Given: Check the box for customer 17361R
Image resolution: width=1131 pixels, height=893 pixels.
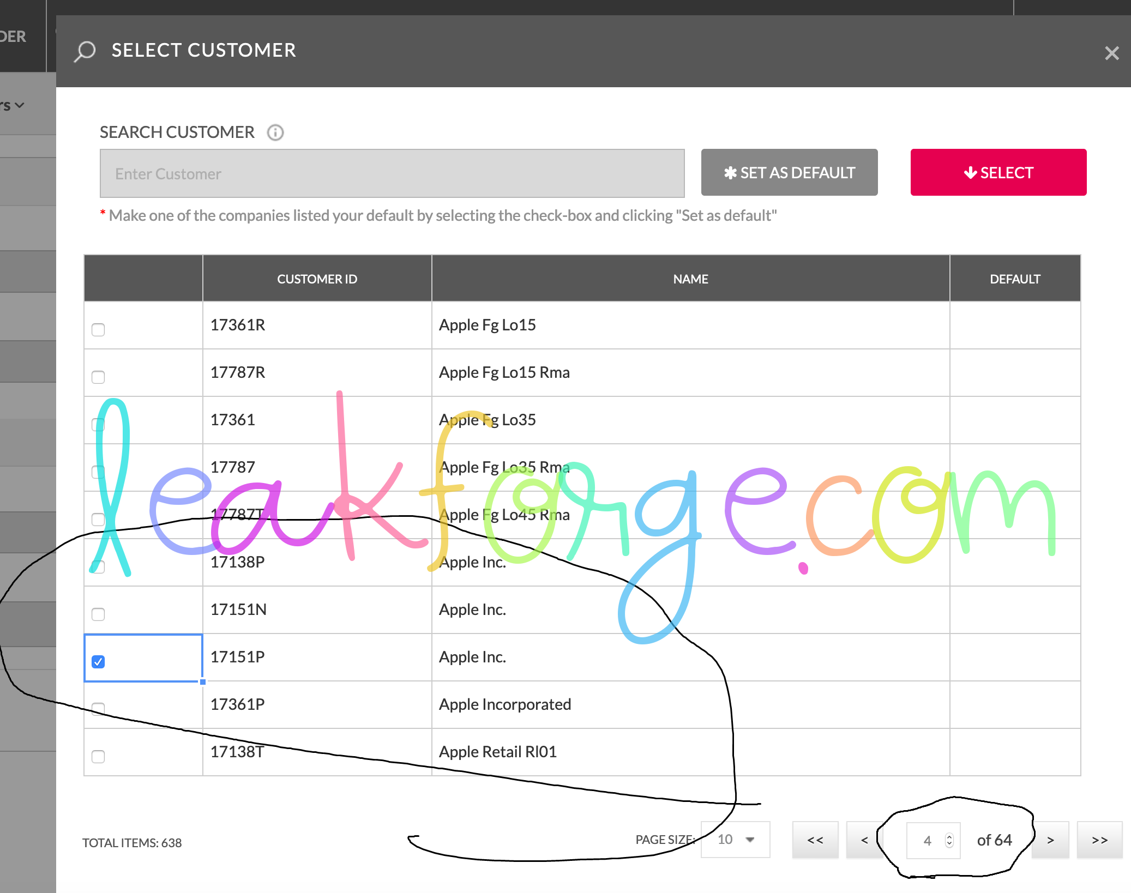Looking at the screenshot, I should (x=98, y=330).
